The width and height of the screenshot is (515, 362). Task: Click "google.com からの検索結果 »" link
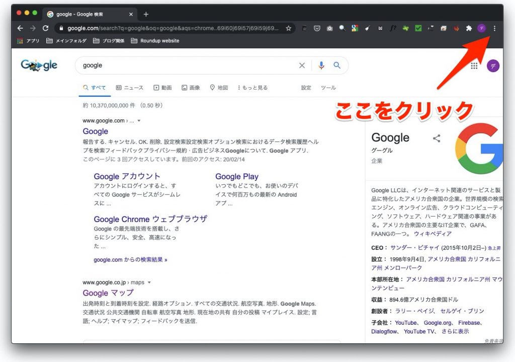[130, 260]
